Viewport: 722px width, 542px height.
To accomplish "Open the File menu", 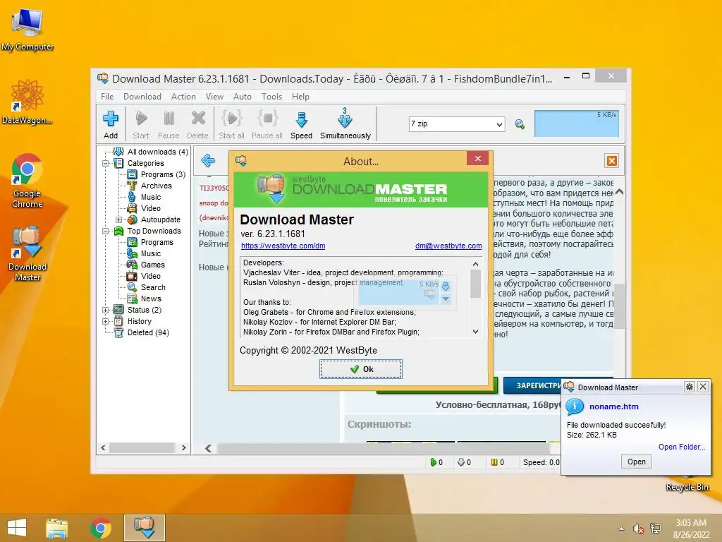I will 107,96.
